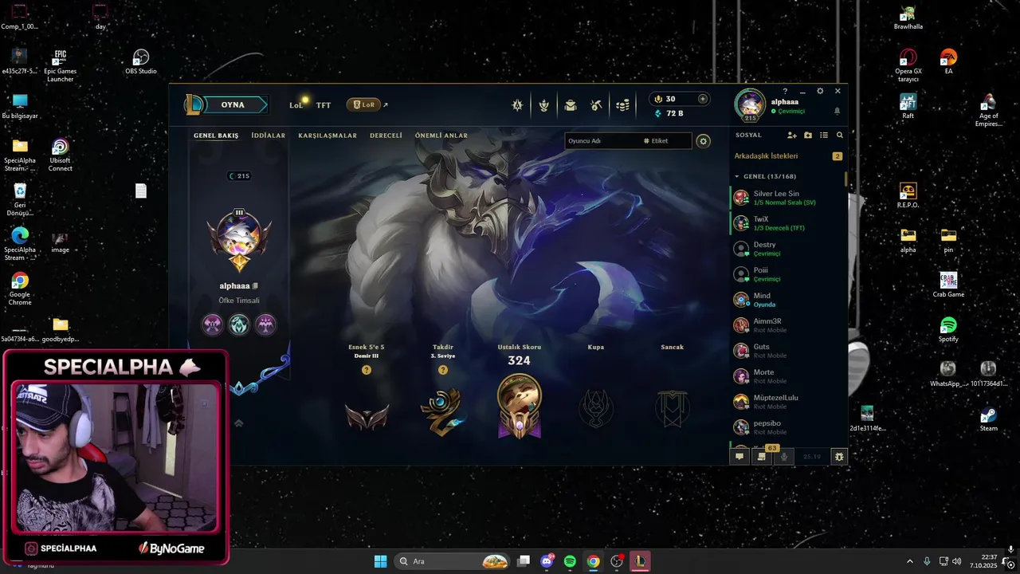1020x574 pixels.
Task: Click the Oyuncu Adı search field
Action: (x=602, y=141)
